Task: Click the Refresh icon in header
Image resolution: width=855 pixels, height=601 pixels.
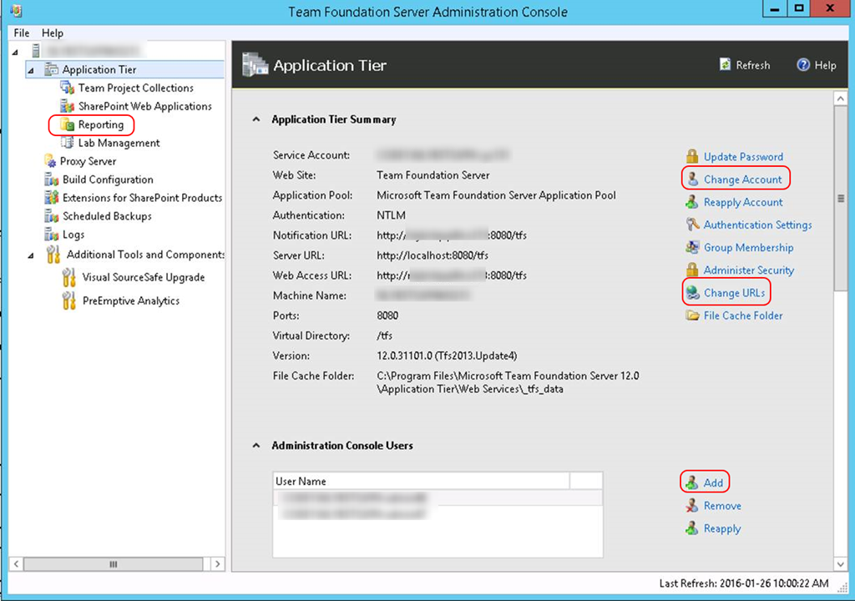Action: tap(725, 65)
